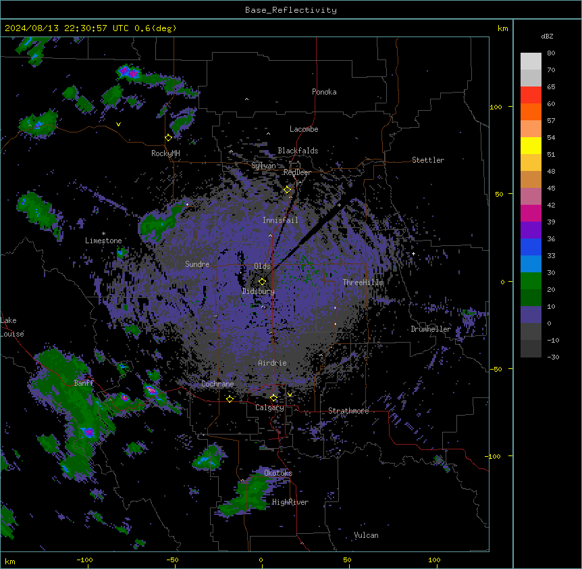This screenshot has width=582, height=569.
Task: Select the yellow 54 dBZ legend swatch
Action: pos(531,145)
